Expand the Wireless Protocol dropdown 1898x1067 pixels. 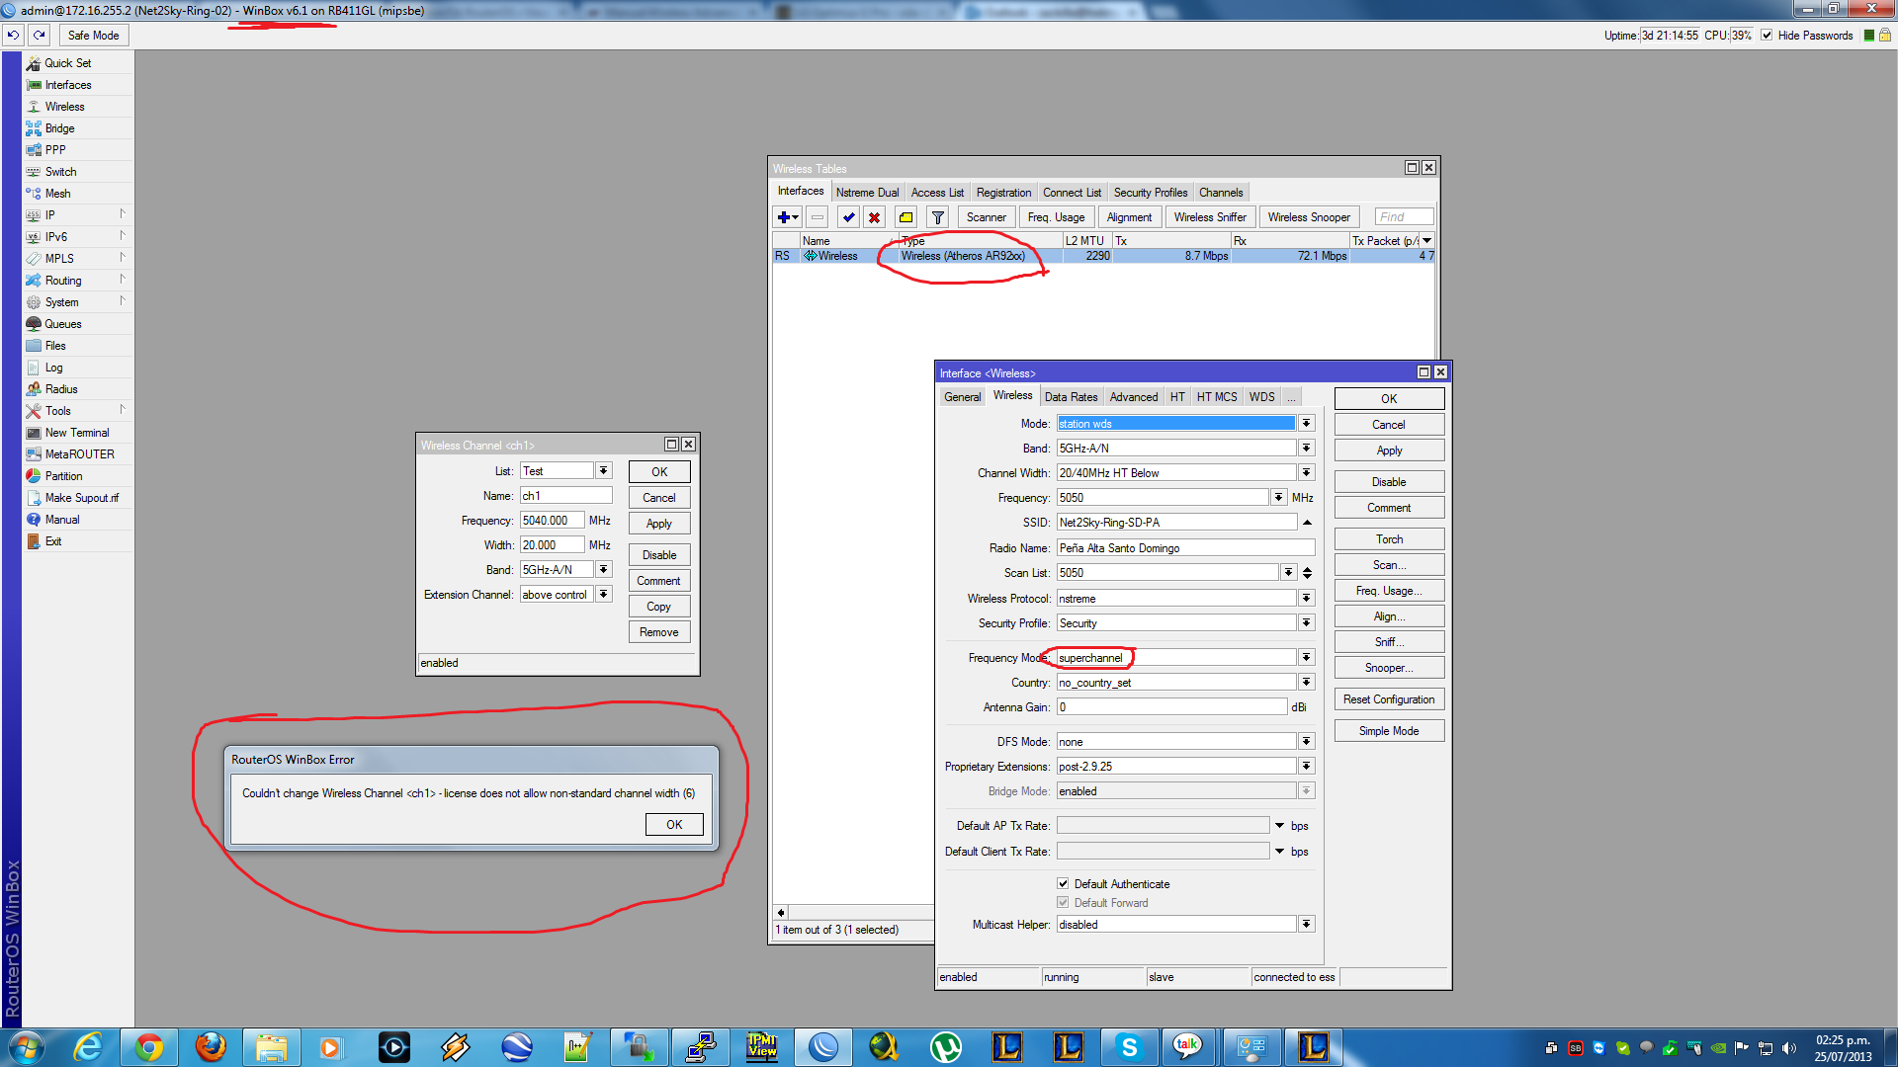click(1306, 599)
